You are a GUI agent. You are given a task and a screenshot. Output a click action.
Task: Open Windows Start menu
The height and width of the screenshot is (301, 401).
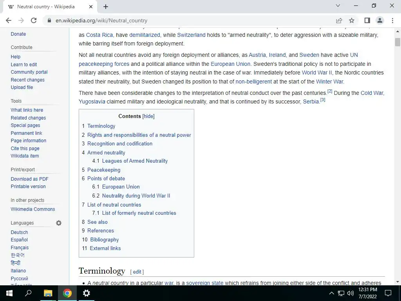click(9, 293)
